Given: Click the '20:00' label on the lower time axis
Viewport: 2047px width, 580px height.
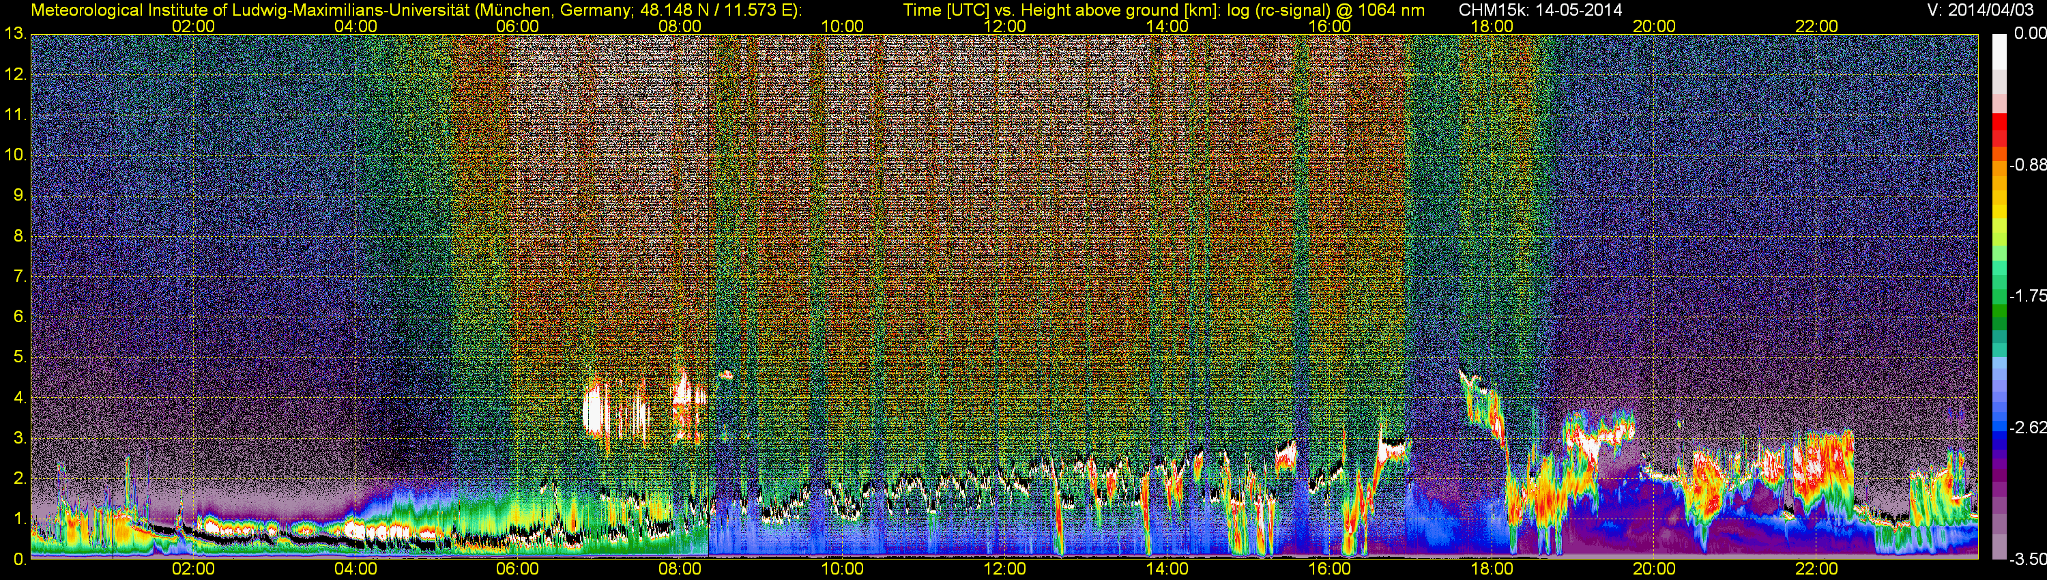Looking at the screenshot, I should [x=1655, y=569].
